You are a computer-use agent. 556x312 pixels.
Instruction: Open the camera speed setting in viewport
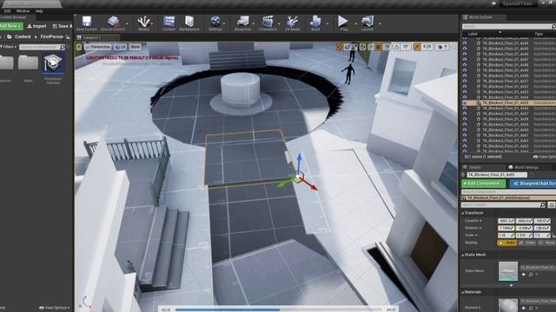click(x=443, y=47)
